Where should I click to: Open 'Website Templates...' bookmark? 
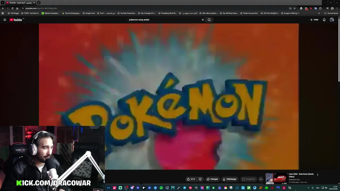[50, 13]
